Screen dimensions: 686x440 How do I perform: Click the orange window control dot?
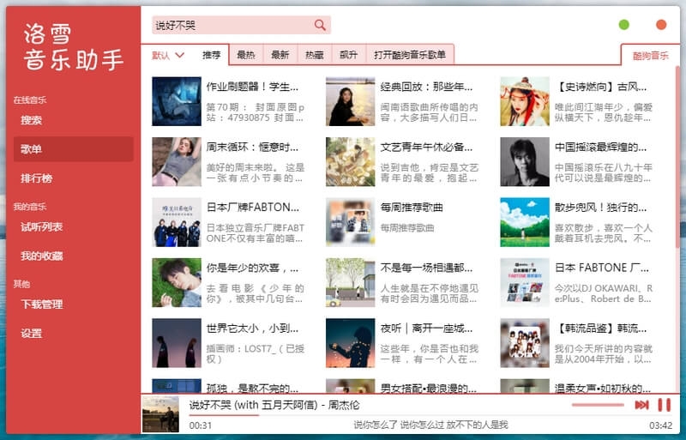click(x=661, y=25)
